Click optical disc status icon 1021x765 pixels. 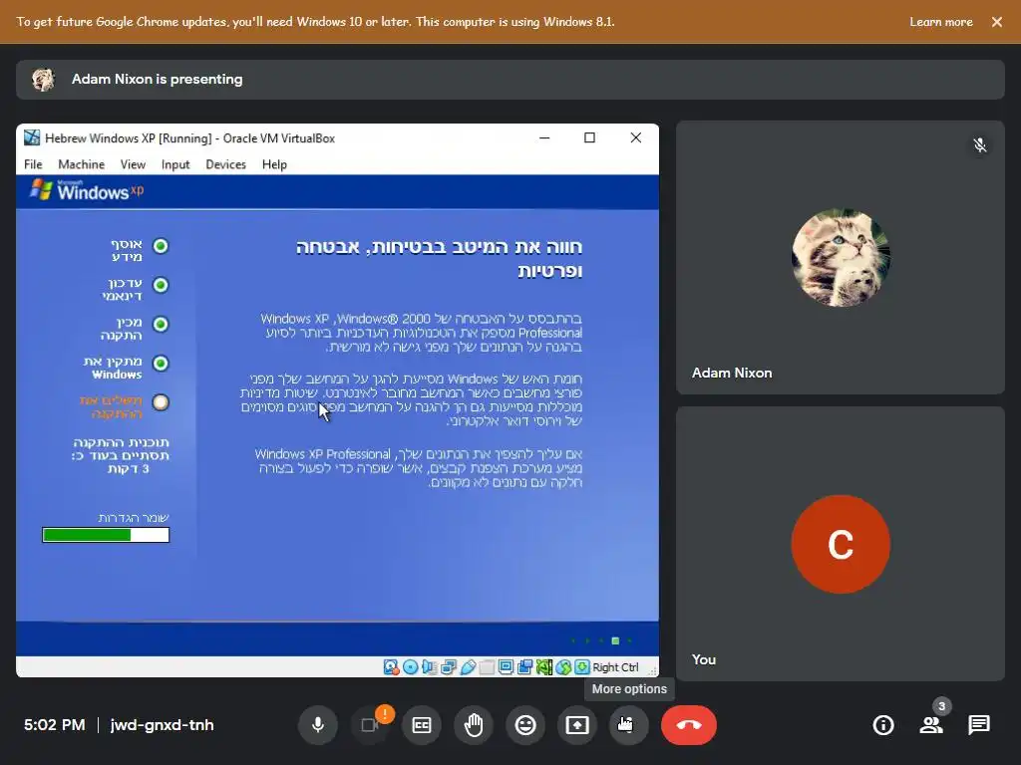(x=410, y=667)
